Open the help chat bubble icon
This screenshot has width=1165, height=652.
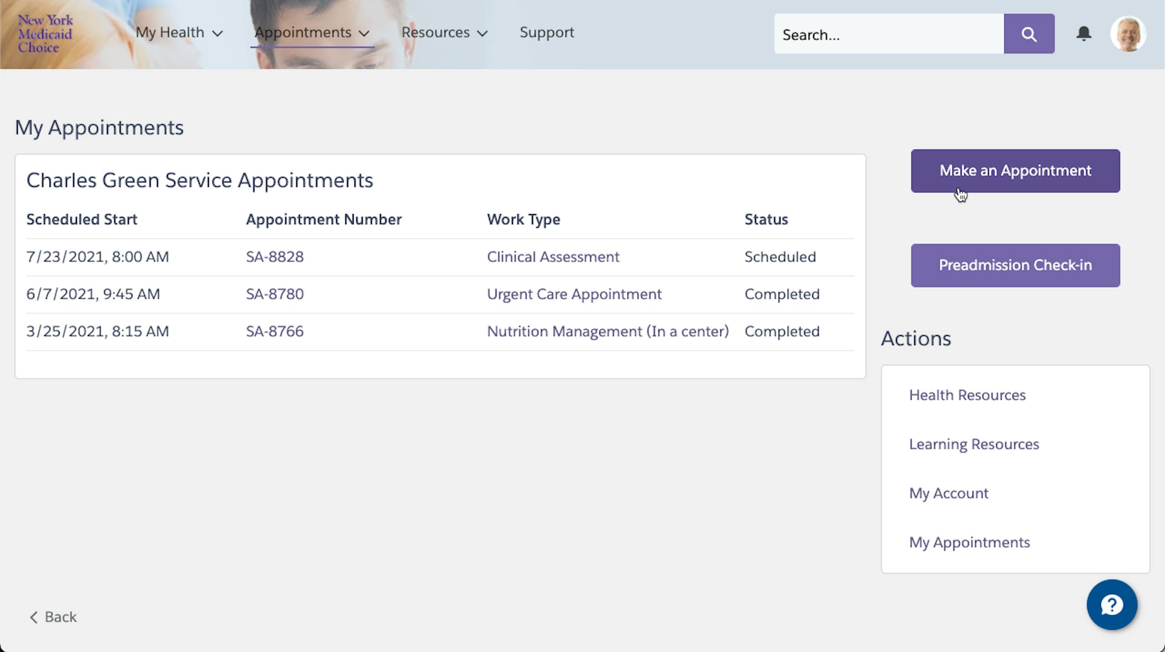pyautogui.click(x=1112, y=605)
